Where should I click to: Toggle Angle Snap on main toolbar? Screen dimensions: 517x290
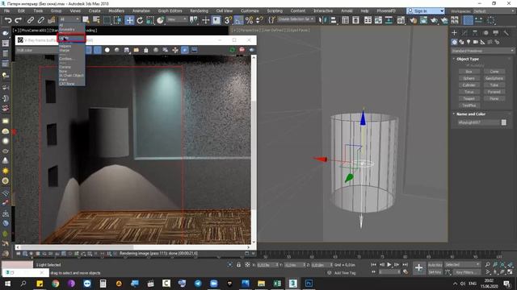[238, 20]
